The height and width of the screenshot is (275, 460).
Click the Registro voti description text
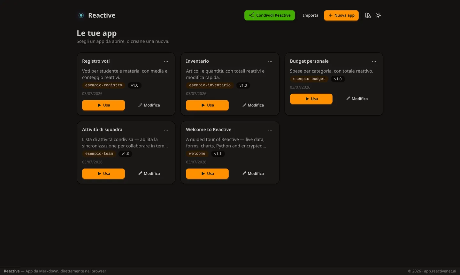125,74
